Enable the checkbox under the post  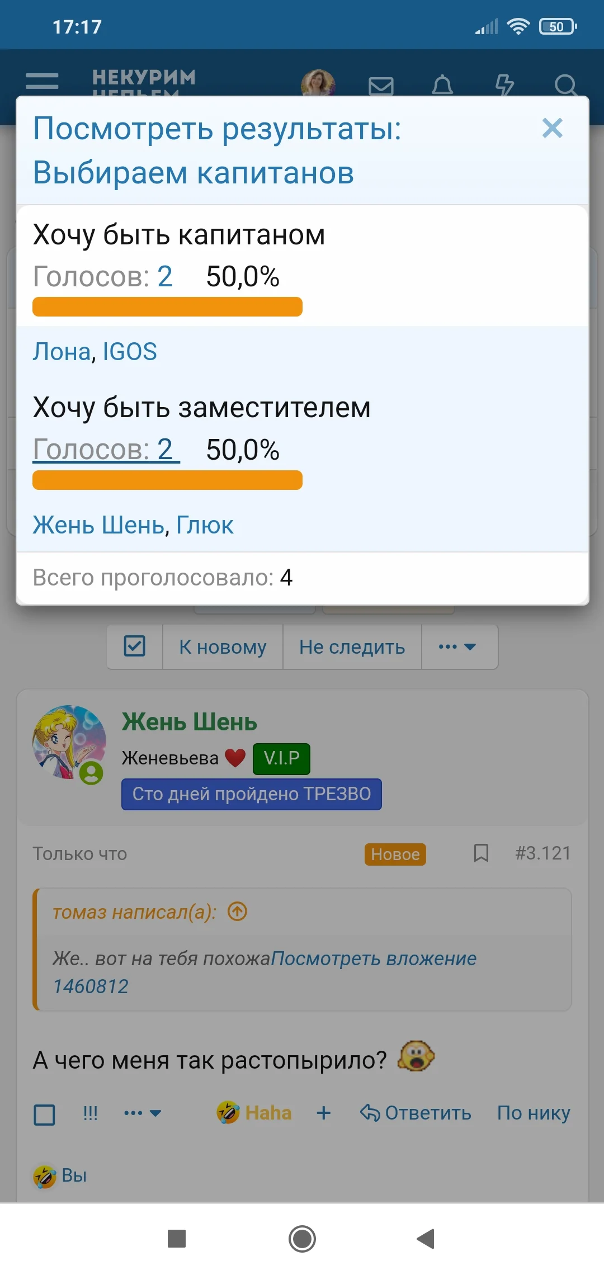[44, 1114]
